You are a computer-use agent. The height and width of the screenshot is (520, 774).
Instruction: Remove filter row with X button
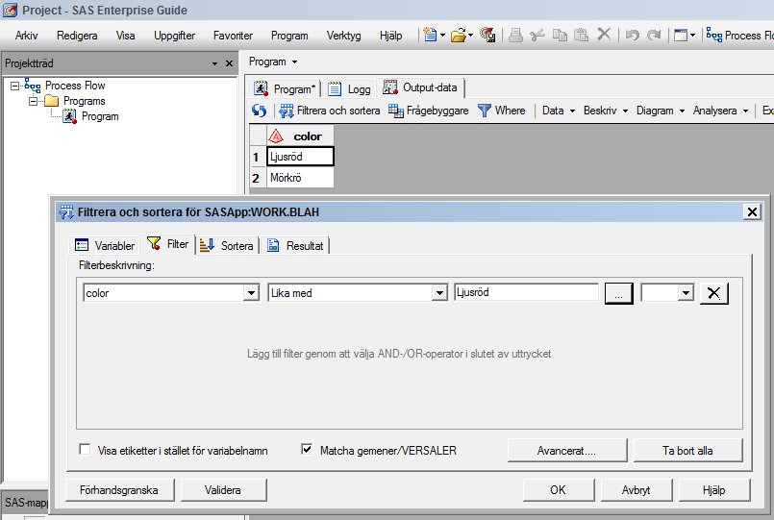click(x=713, y=293)
